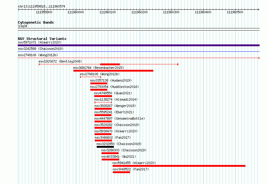268x184 pixels.
Task: Select the Cytogenetic Bands track title
Action: (36, 22)
